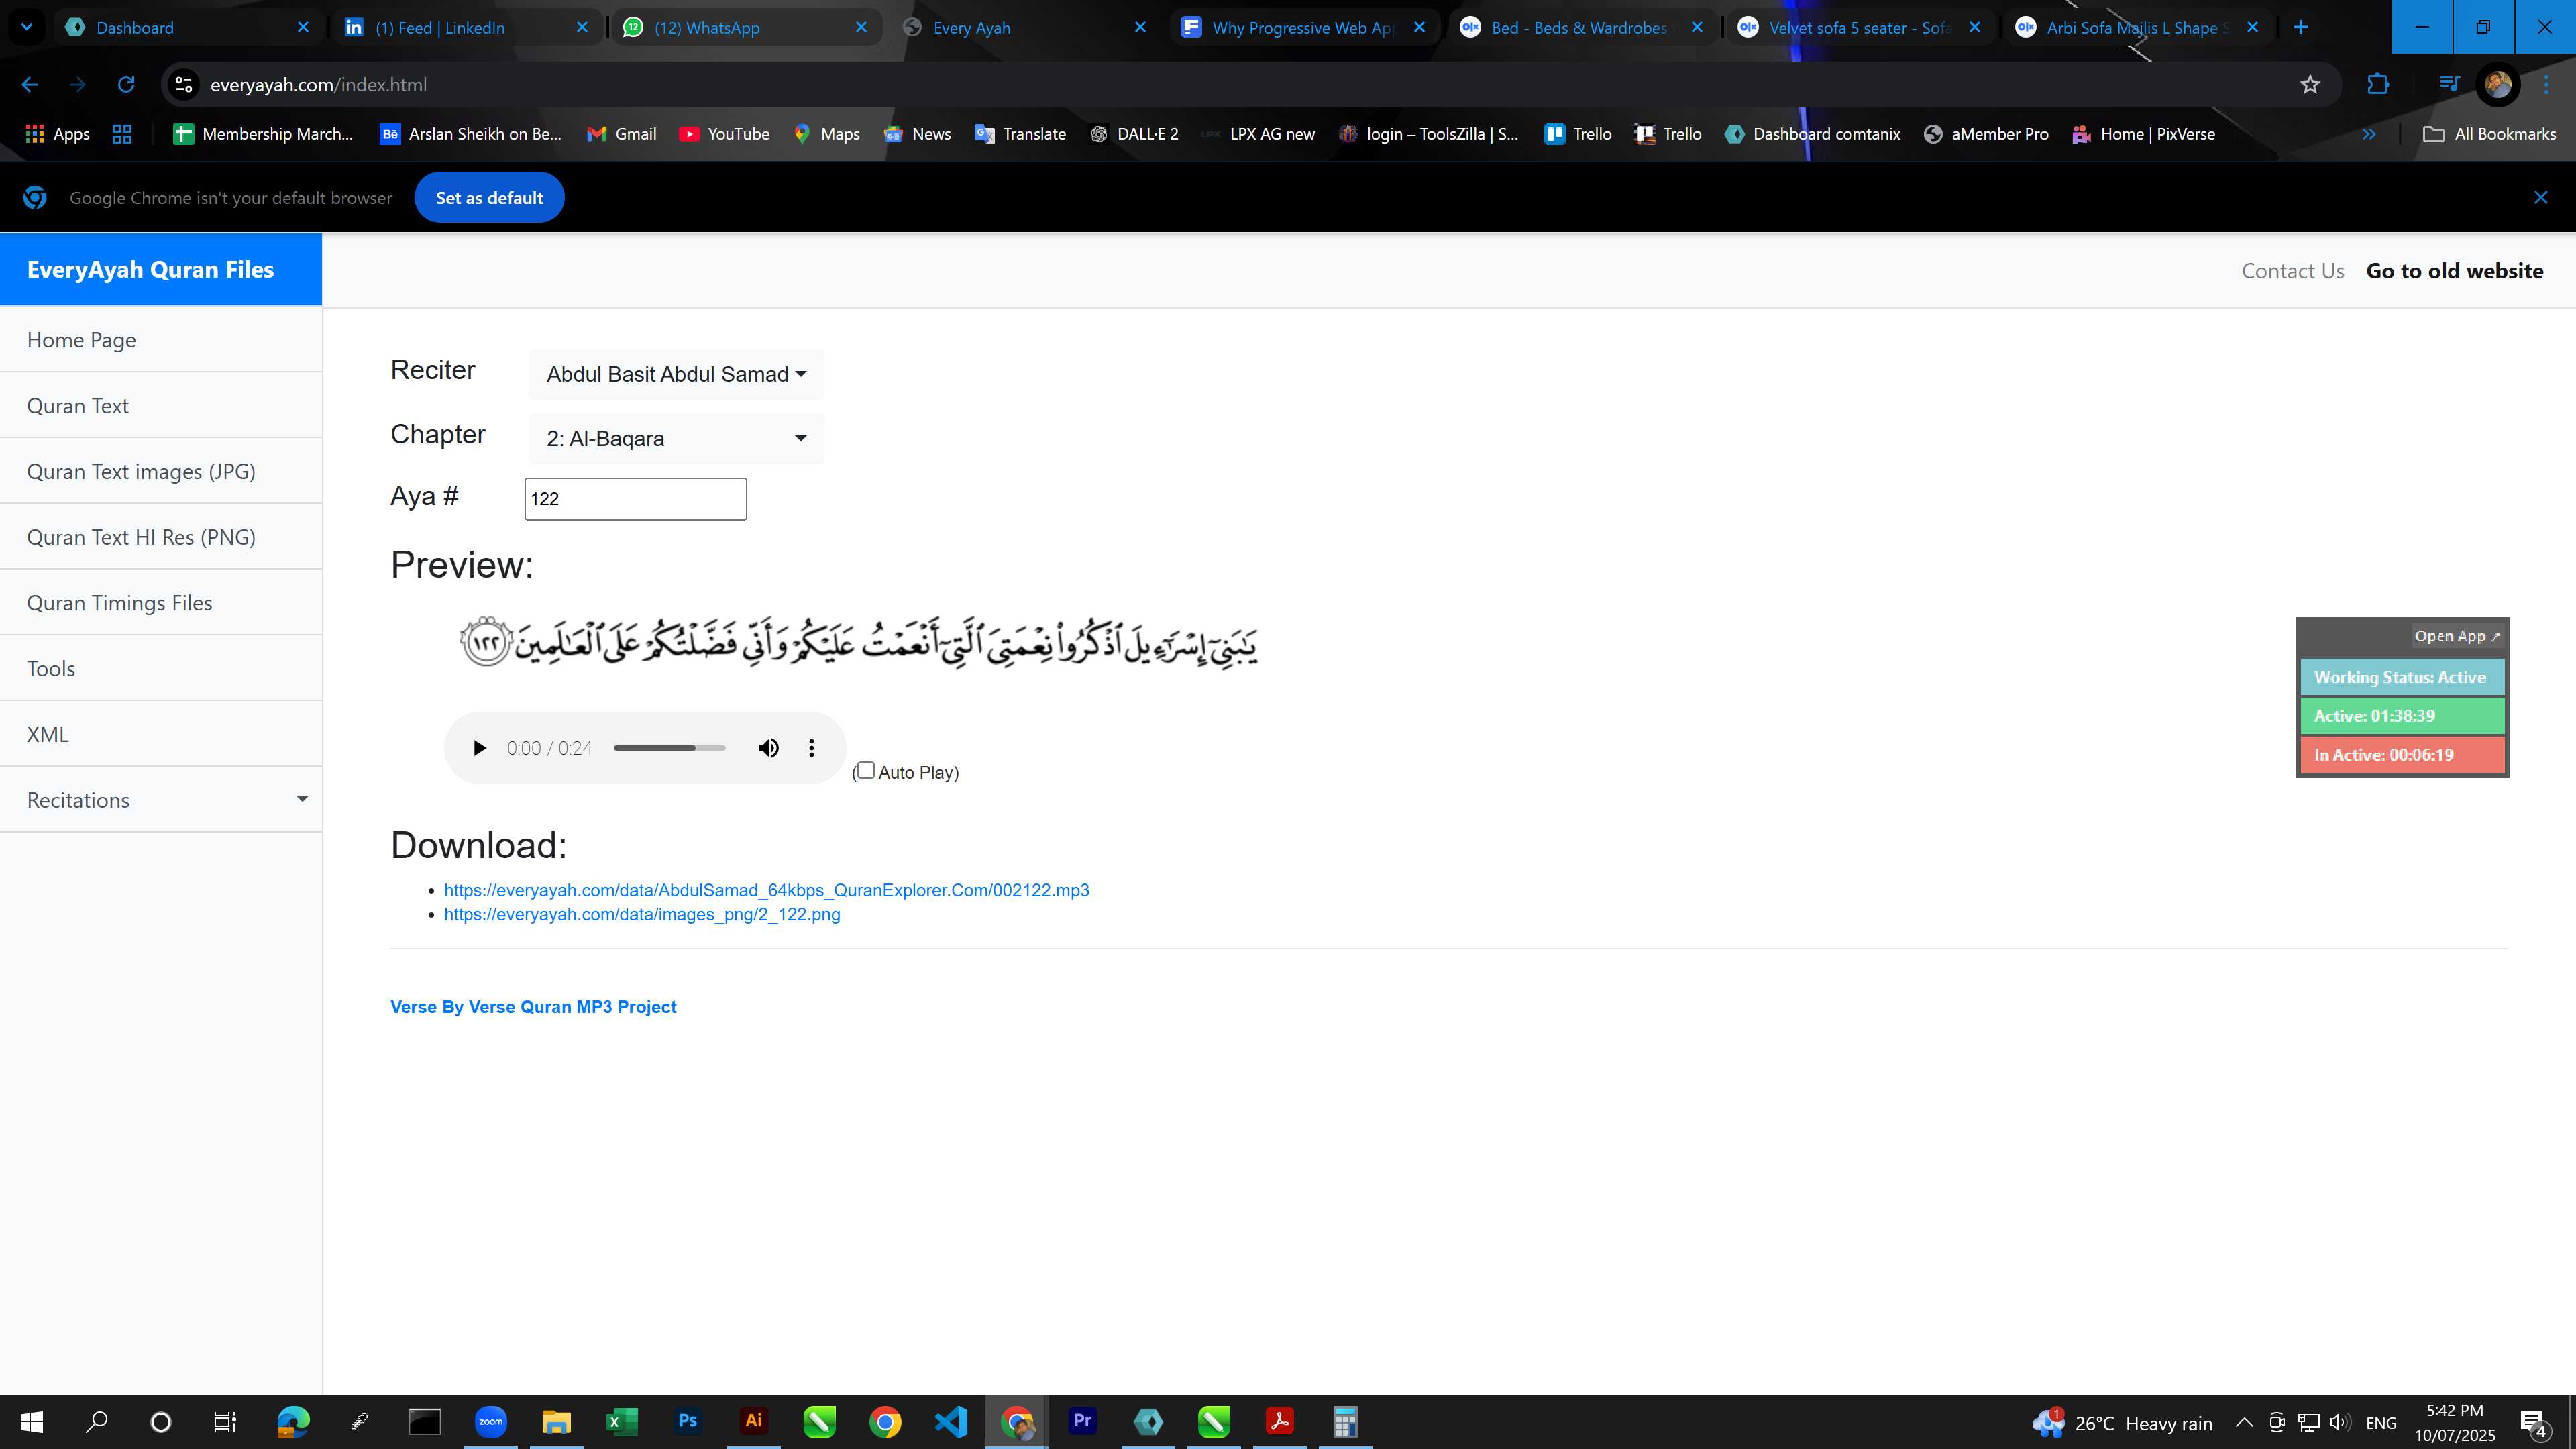Open Verse By Verse Quran MP3 Project link
The image size is (2576, 1449).
(533, 1007)
